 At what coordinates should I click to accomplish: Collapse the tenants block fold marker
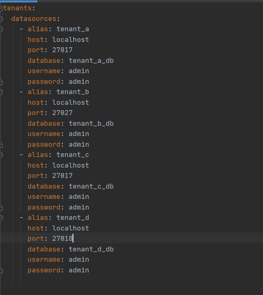2,8
